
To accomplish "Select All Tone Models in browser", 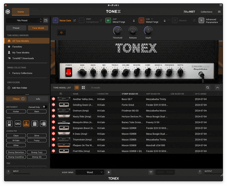I will [27, 41].
